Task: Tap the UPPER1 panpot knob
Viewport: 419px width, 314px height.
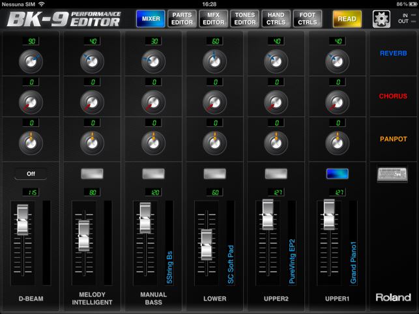Action: (x=337, y=143)
